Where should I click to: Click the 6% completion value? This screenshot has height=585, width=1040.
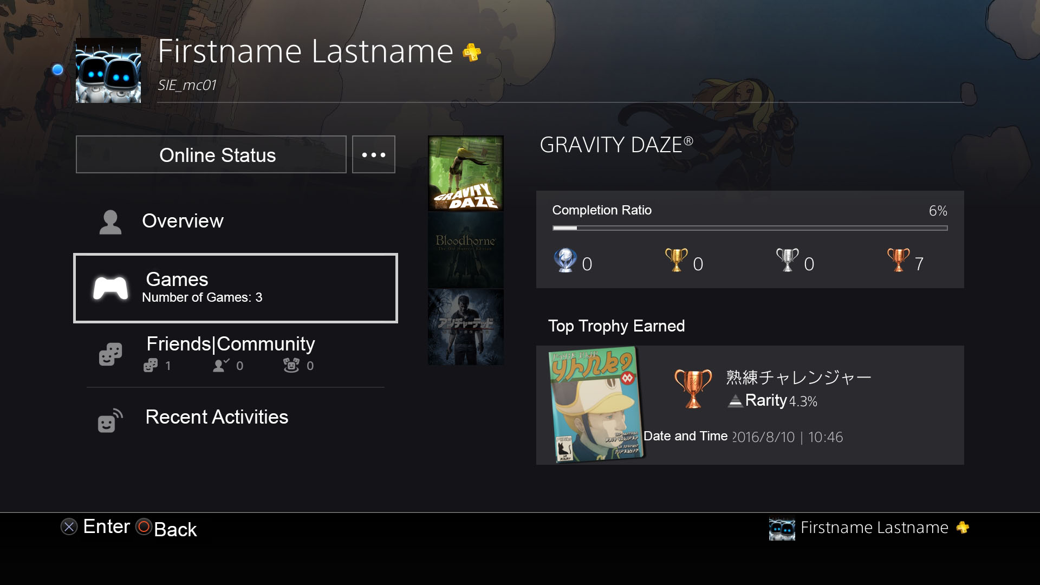[938, 211]
